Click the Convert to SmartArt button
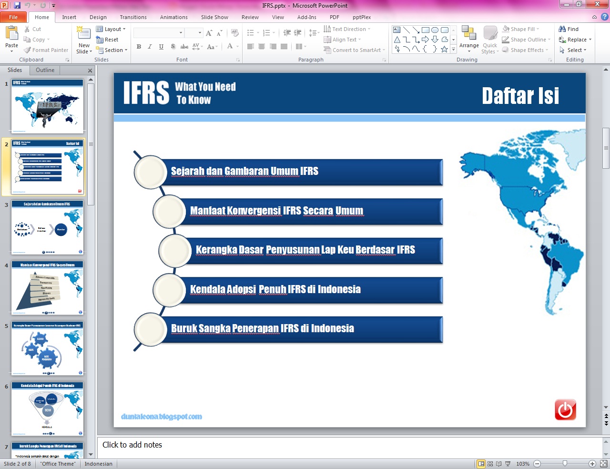Image resolution: width=610 pixels, height=469 pixels. click(354, 50)
